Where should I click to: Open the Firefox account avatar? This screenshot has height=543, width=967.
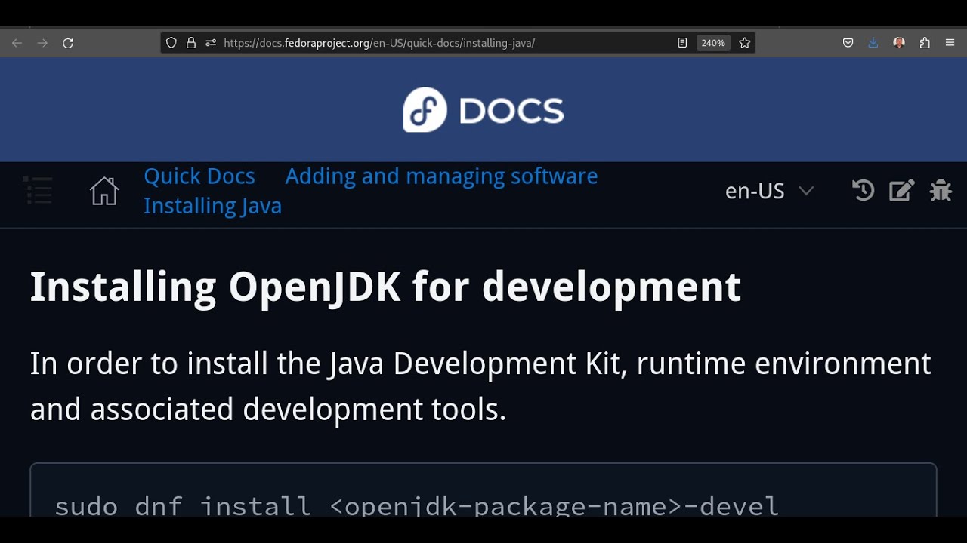(899, 43)
